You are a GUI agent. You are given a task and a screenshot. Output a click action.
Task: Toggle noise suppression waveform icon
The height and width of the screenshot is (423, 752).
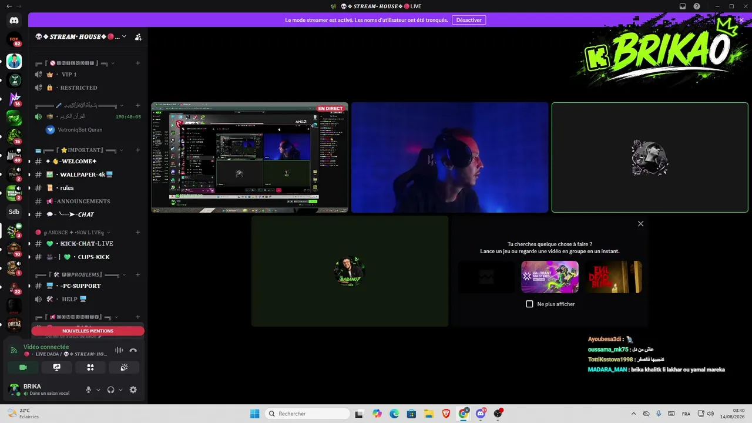[119, 350]
